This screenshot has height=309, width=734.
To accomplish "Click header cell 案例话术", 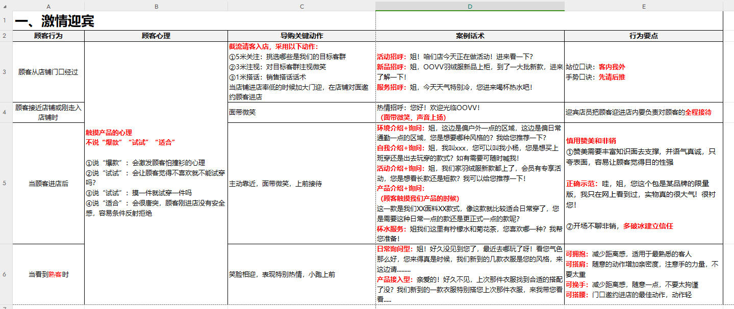I will click(470, 36).
